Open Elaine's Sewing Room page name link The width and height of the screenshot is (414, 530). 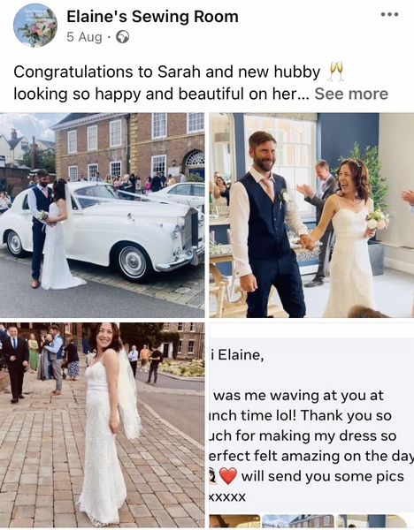coord(152,17)
